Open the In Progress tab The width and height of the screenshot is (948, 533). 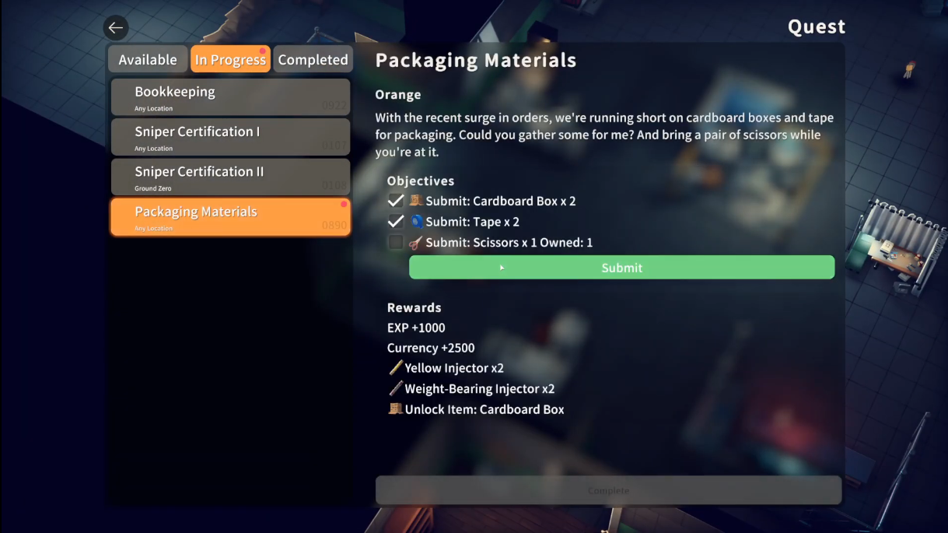(230, 59)
